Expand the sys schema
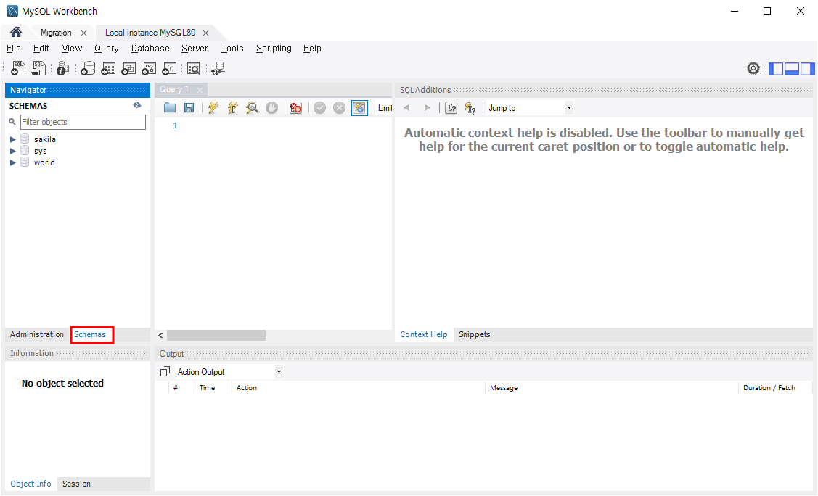818x496 pixels. pos(13,151)
